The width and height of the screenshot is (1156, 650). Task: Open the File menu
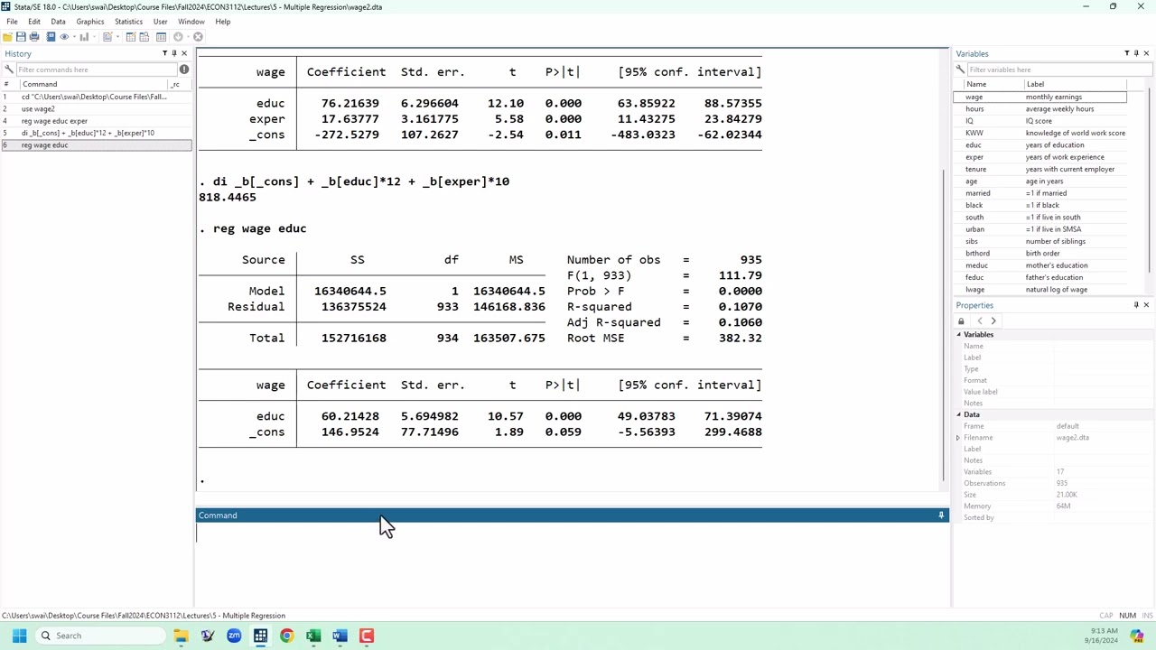(12, 22)
